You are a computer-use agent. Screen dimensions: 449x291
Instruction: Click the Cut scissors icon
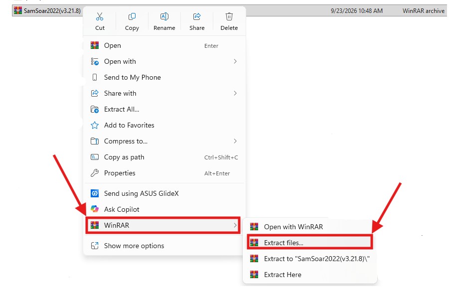click(100, 16)
